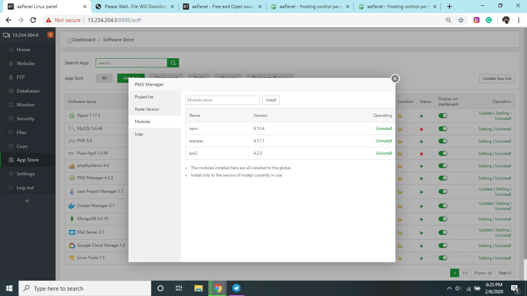Uninstall the express module

[384, 141]
